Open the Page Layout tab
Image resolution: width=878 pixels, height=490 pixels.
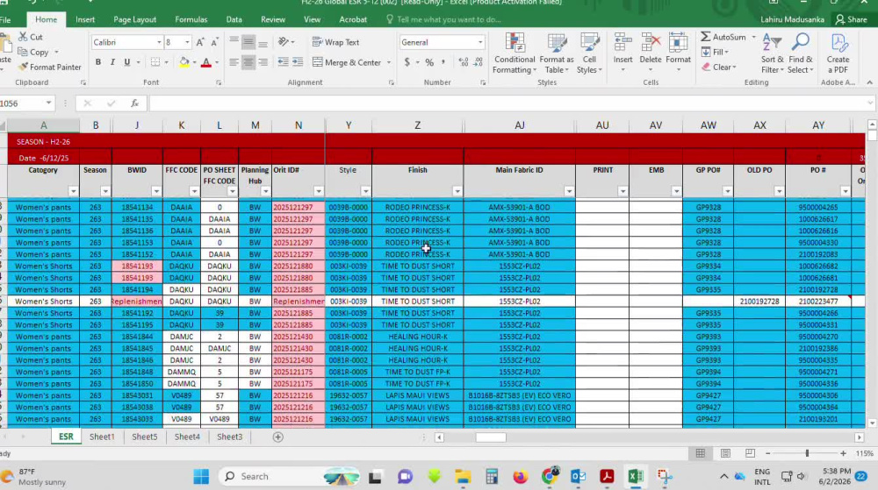[135, 19]
